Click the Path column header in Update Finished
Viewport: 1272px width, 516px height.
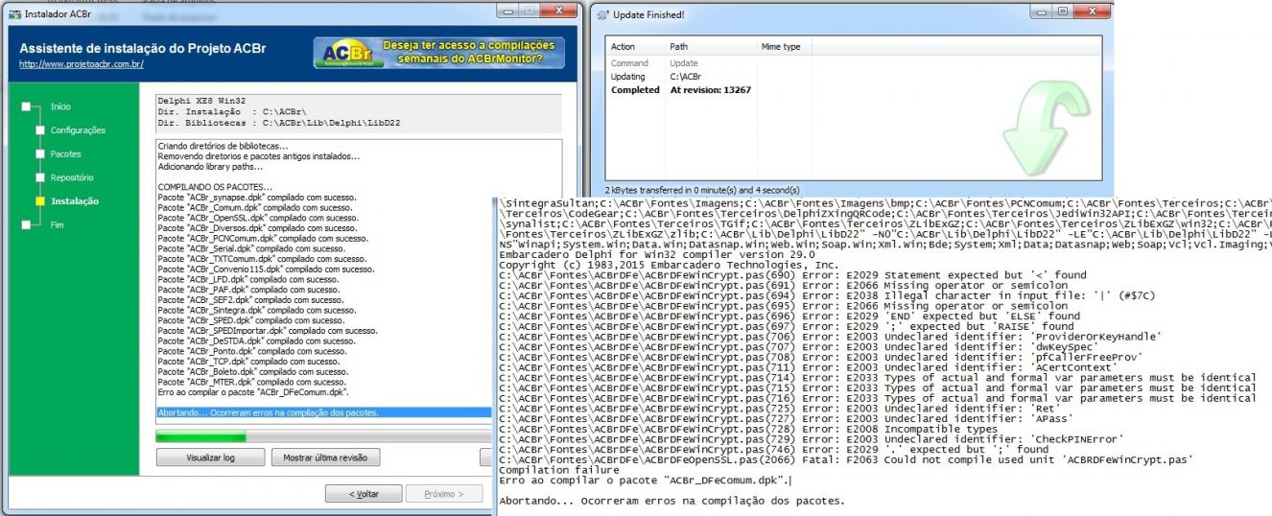pyautogui.click(x=678, y=46)
